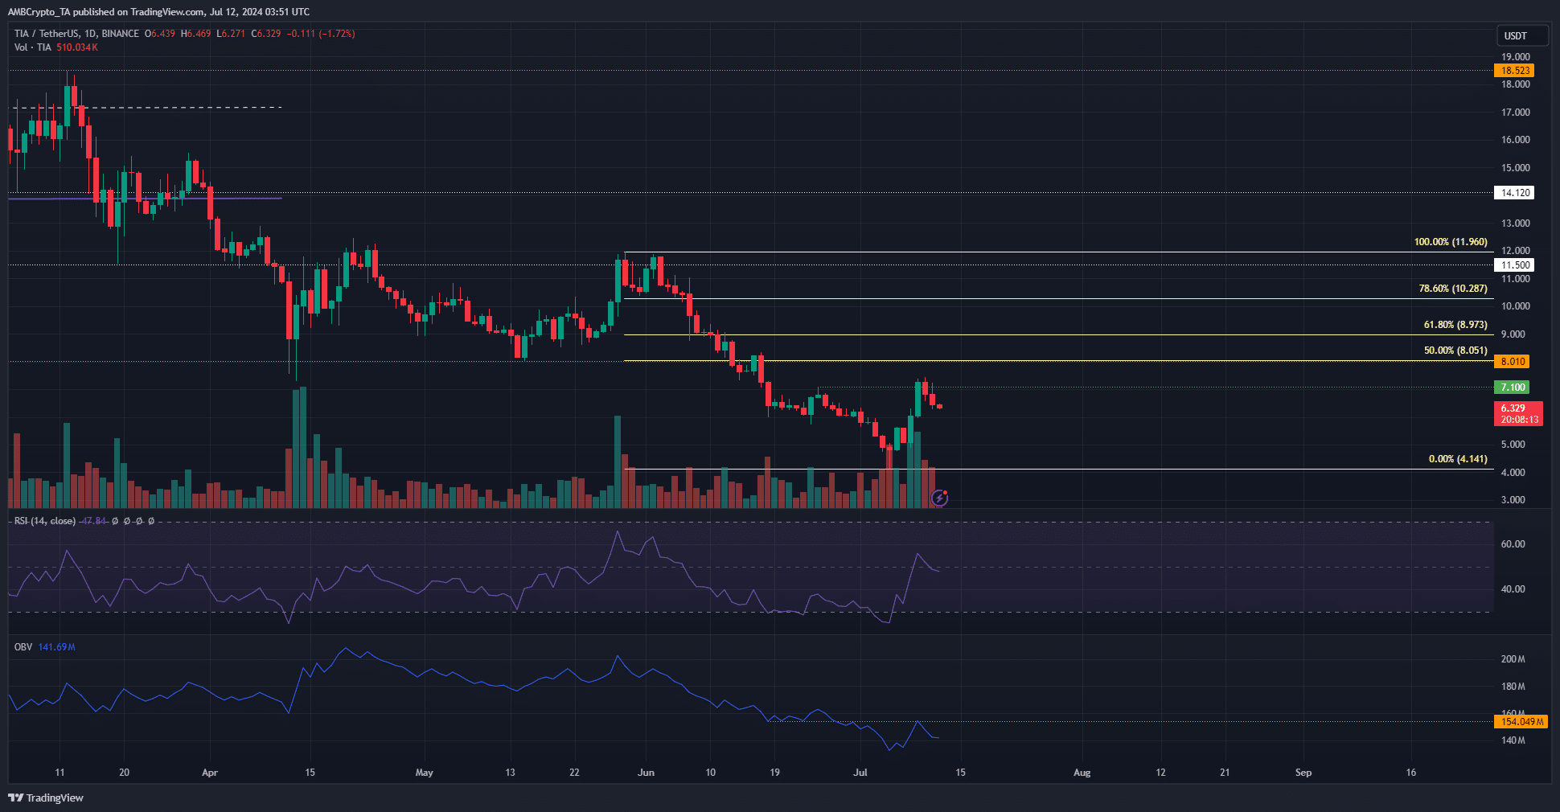Select the 61.80% (8.973) Fibonacci label
The height and width of the screenshot is (812, 1560).
(x=1455, y=325)
